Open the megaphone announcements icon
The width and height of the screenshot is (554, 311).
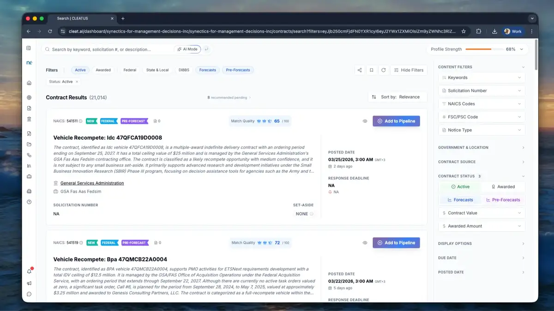tap(29, 283)
